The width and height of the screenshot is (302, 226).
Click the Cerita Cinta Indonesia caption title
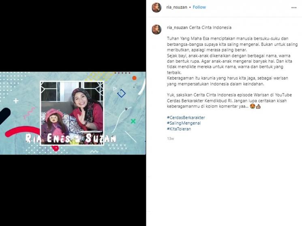(x=210, y=28)
